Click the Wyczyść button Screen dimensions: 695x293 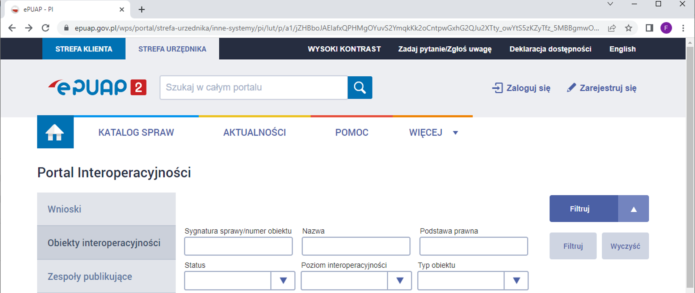625,246
